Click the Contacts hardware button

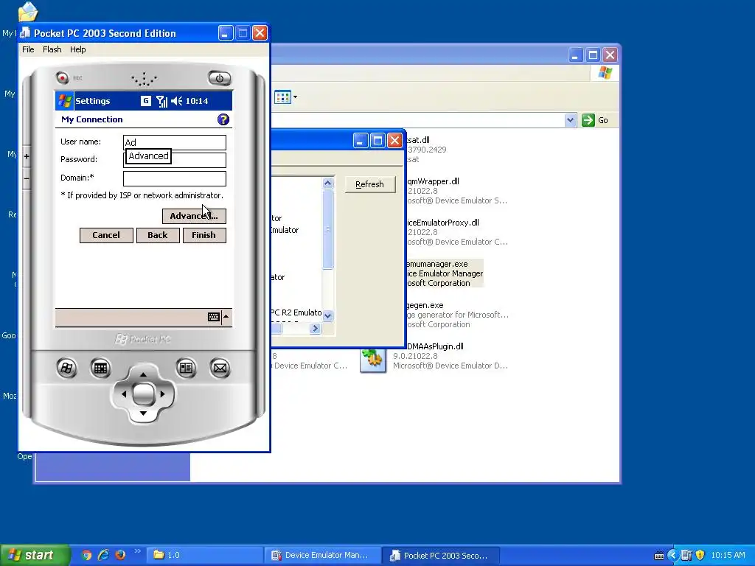186,368
